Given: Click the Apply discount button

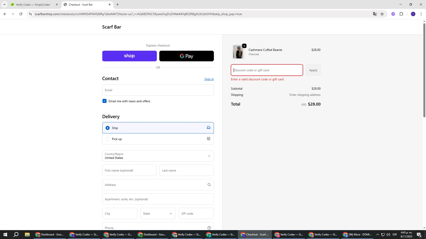Looking at the screenshot, I should click(x=313, y=70).
